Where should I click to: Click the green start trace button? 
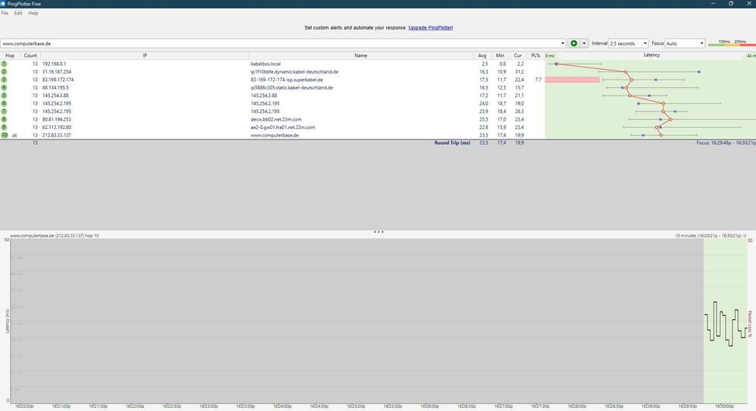pyautogui.click(x=573, y=43)
